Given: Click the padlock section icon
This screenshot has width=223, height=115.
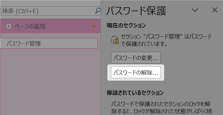Looking at the screenshot, I should (115, 40).
